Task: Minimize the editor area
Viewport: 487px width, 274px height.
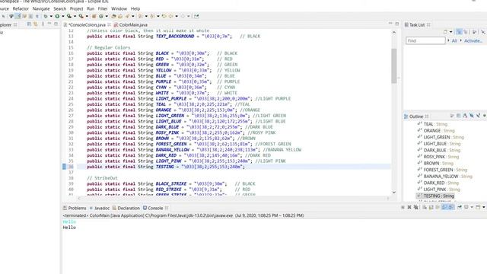Action: [x=390, y=24]
